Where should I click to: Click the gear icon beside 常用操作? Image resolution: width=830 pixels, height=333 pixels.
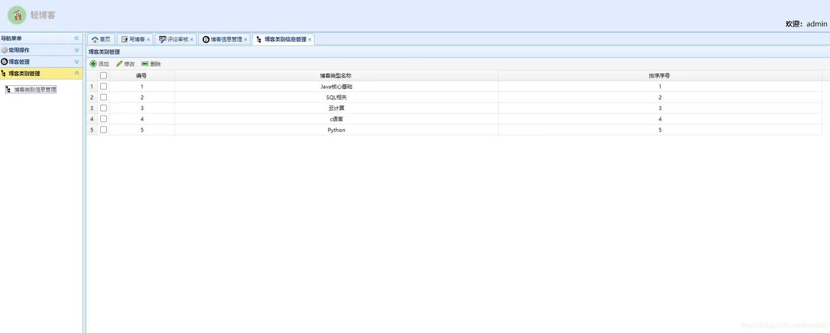click(4, 50)
